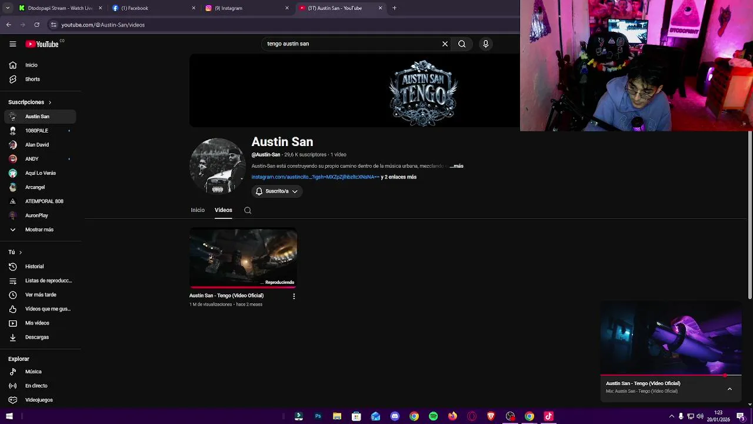This screenshot has width=753, height=424.
Task: Reload the page with the browser refresh icon
Action: pyautogui.click(x=36, y=25)
